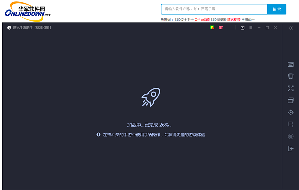Click the green notification icon in the title bar
Screen dimensions: 299x190
click(x=212, y=27)
